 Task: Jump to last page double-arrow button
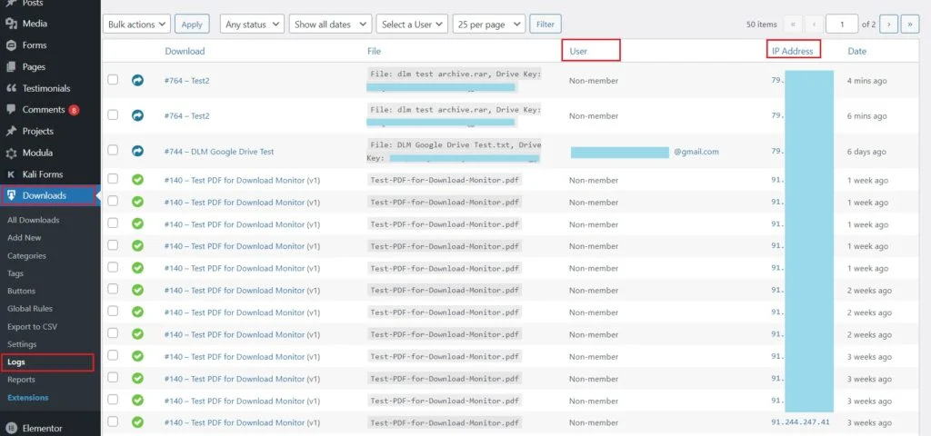point(910,24)
